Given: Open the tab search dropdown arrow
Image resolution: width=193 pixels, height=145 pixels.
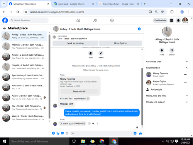Looking at the screenshot, I should point(4,4).
